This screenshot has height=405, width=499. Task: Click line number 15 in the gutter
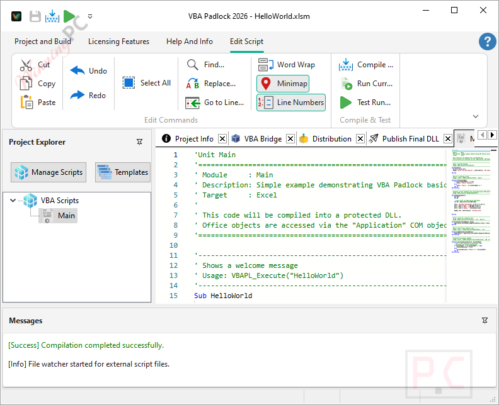click(x=173, y=296)
